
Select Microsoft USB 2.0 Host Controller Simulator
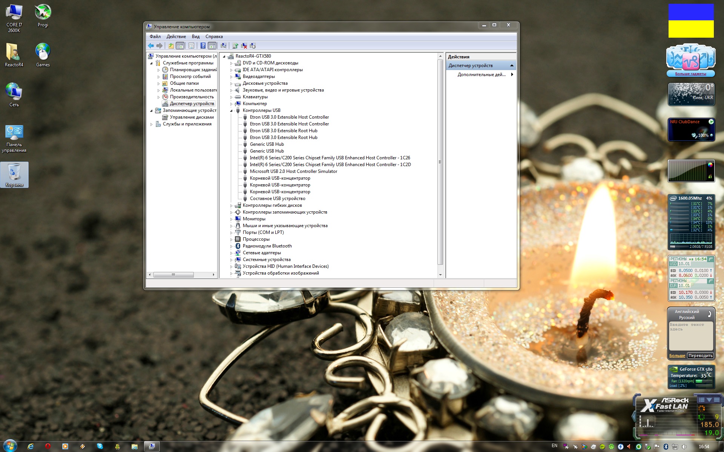pyautogui.click(x=293, y=171)
